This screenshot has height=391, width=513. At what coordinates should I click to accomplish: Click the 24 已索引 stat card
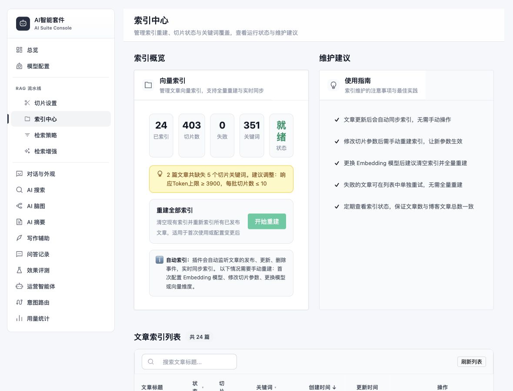click(161, 136)
